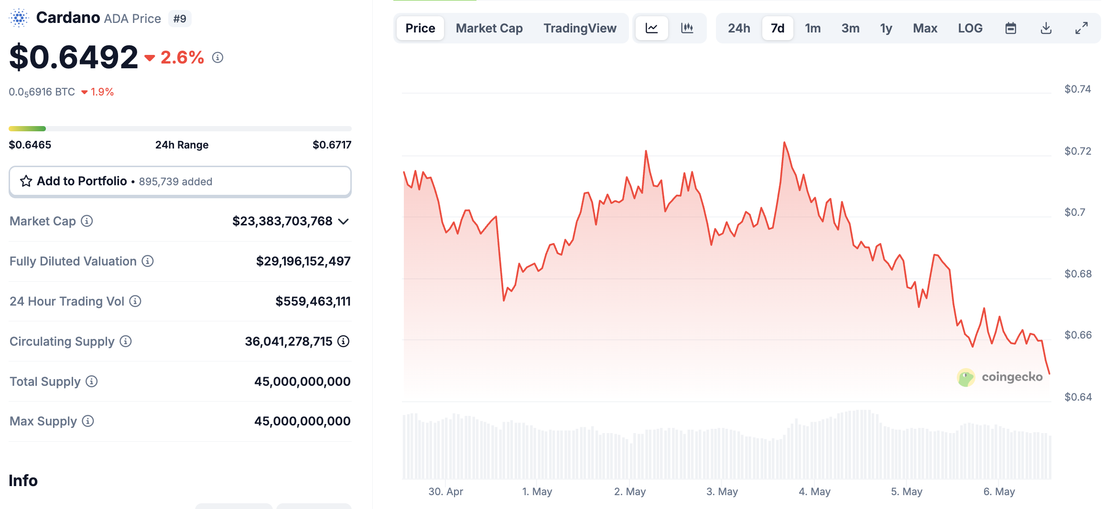Screen dimensions: 1104x509
Task: Open the calendar date range picker
Action: pyautogui.click(x=1011, y=28)
